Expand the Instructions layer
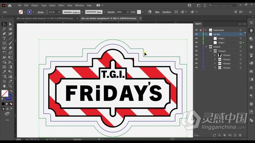 [x=206, y=30]
